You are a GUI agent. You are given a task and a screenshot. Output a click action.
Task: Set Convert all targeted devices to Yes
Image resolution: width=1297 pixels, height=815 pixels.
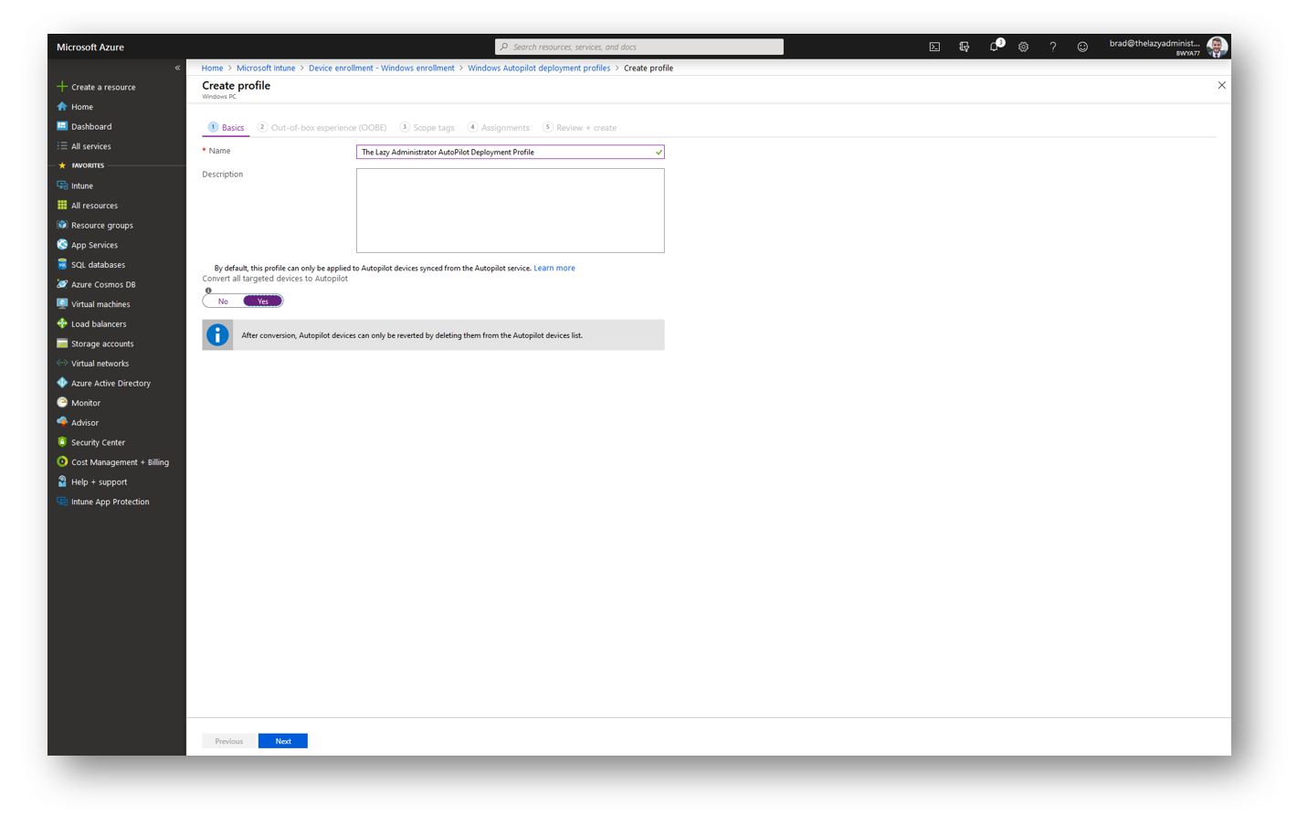click(263, 302)
